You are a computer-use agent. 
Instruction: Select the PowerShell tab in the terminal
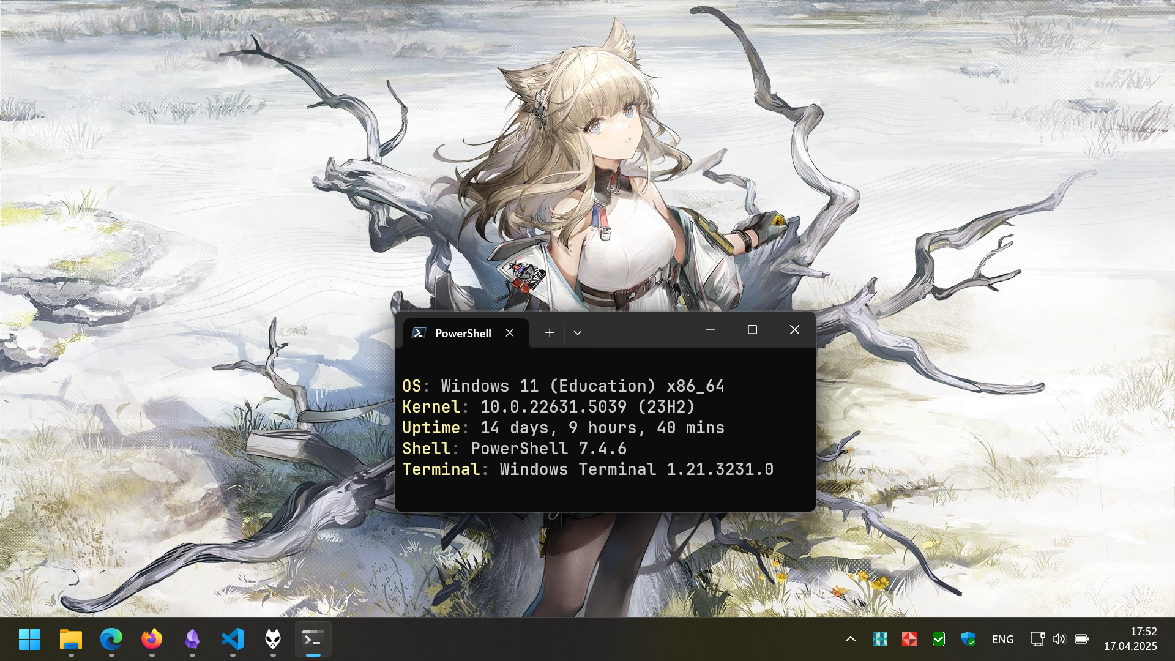[x=466, y=333]
